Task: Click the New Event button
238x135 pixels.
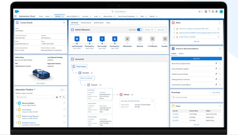Action: 161,30
